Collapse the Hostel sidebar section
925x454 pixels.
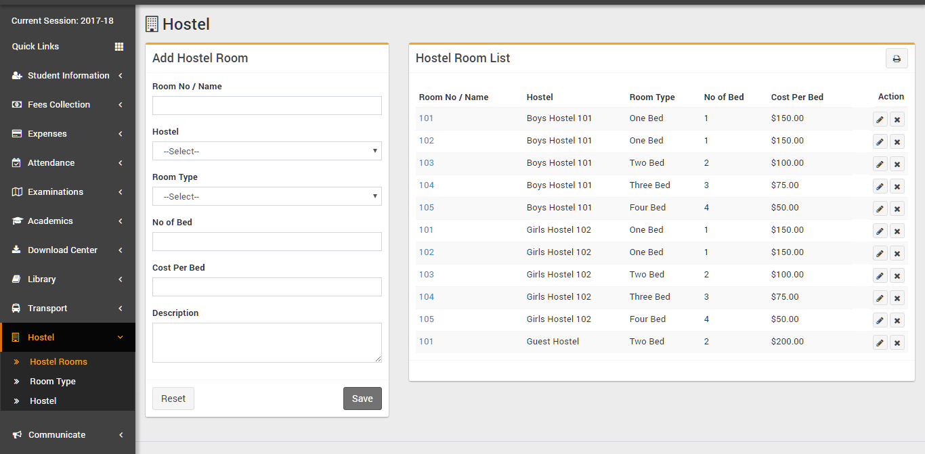(68, 338)
